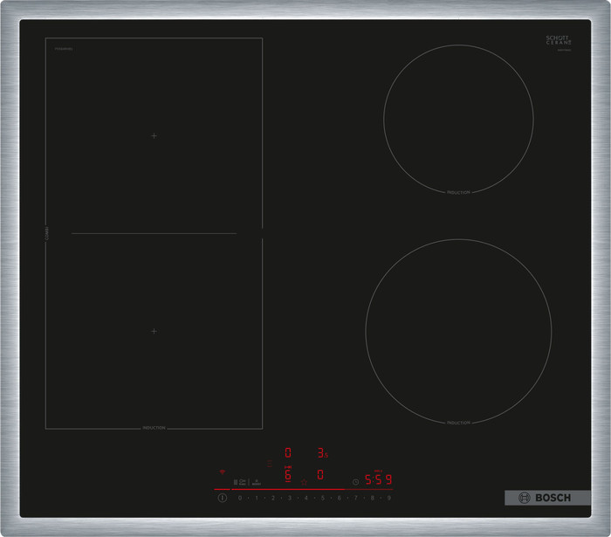The image size is (611, 537).
Task: Click the COMBI label on the flex zone edge
Action: click(x=46, y=233)
